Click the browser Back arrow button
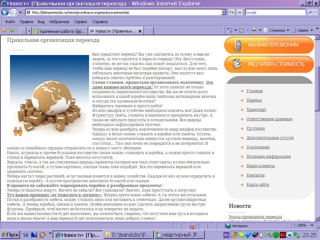320x240 pixels. [x=5, y=12]
